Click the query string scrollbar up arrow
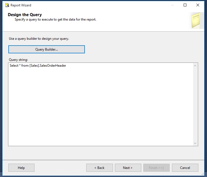This screenshot has width=207, height=177. (195, 66)
